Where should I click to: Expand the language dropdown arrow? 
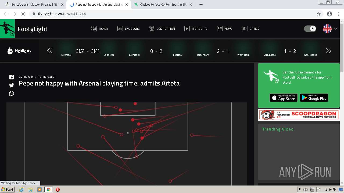coord(336,29)
